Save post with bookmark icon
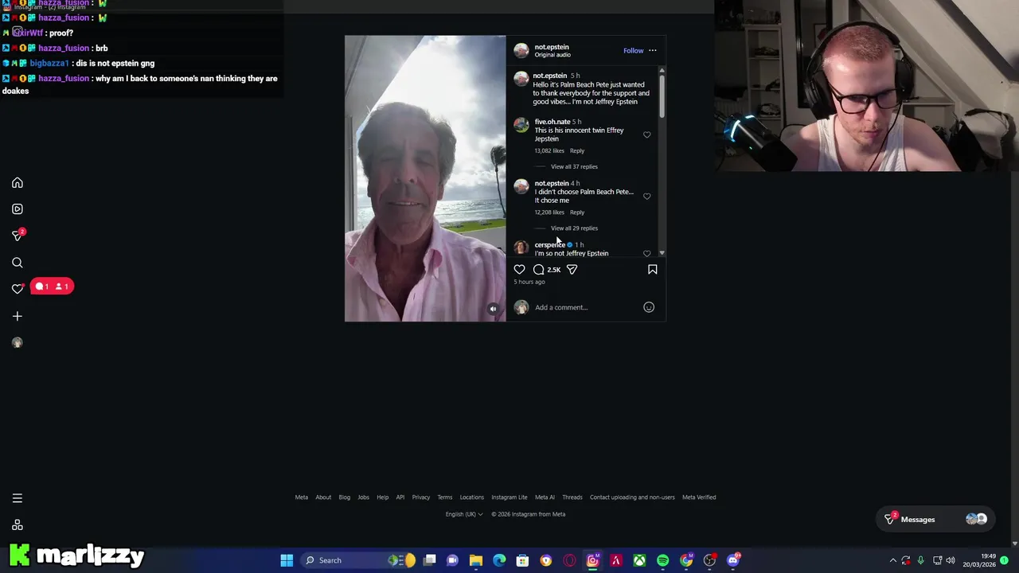 tap(652, 270)
